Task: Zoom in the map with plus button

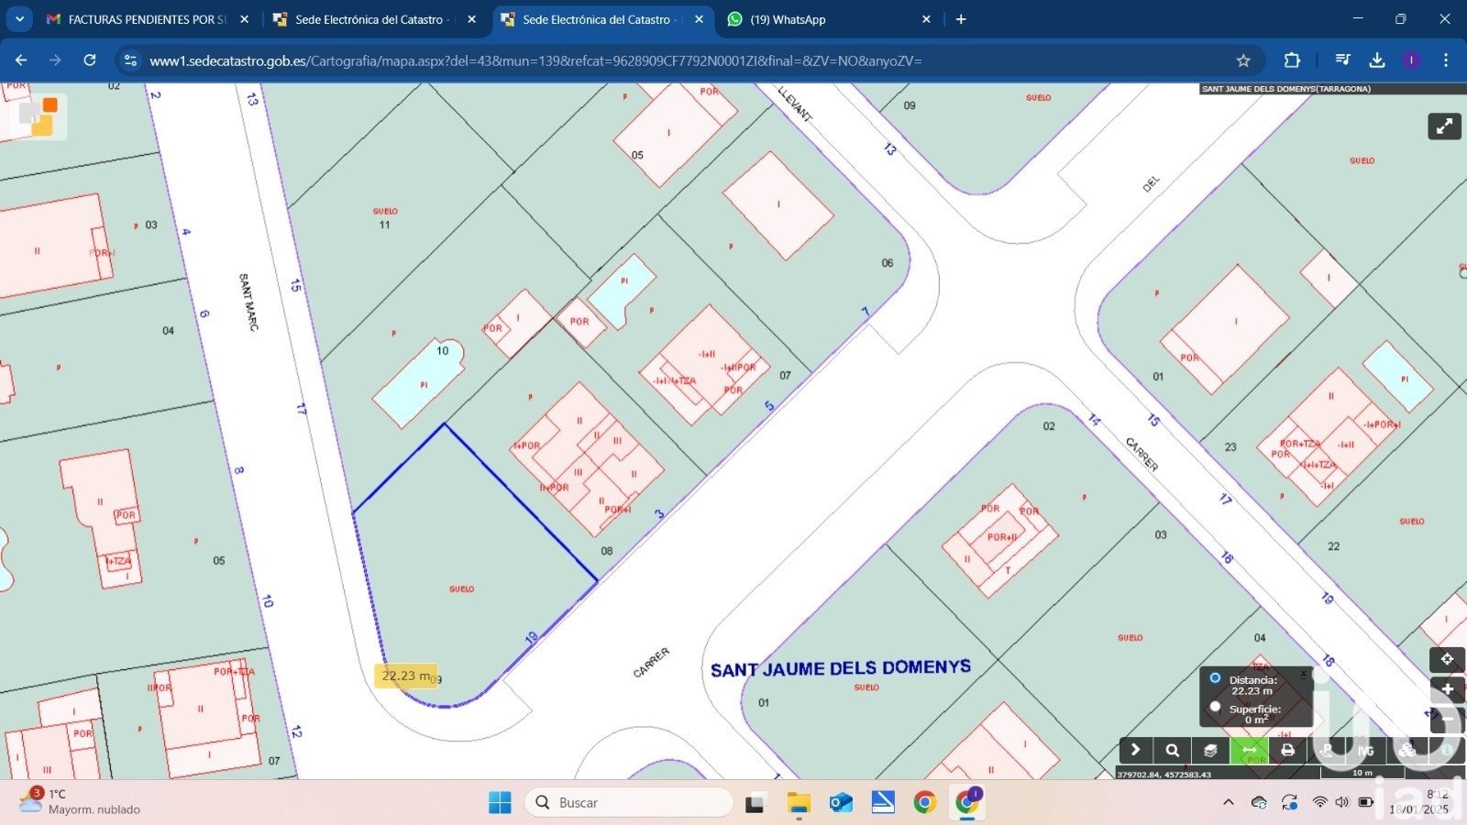Action: point(1448,689)
